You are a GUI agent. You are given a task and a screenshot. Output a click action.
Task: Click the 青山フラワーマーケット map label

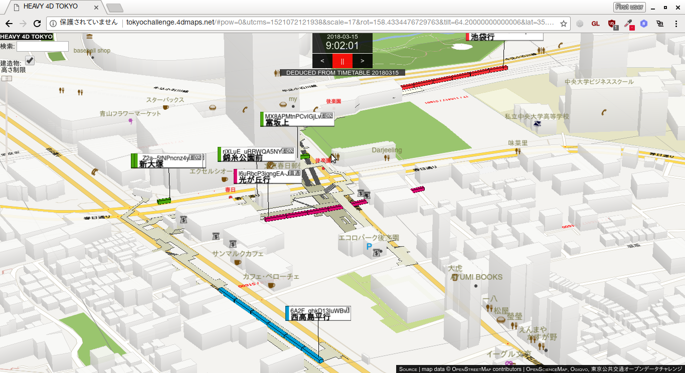tap(130, 114)
